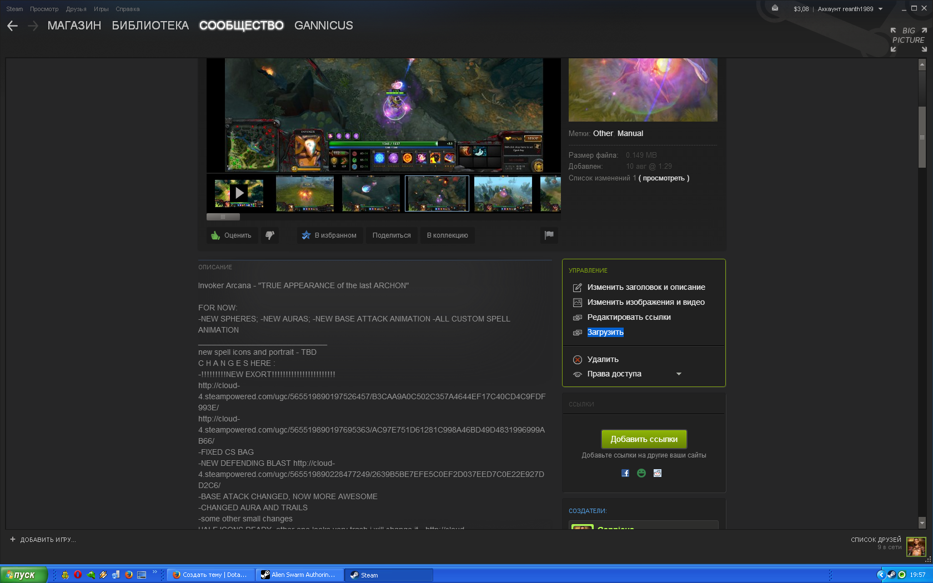Go forward with the right arrow

point(33,26)
